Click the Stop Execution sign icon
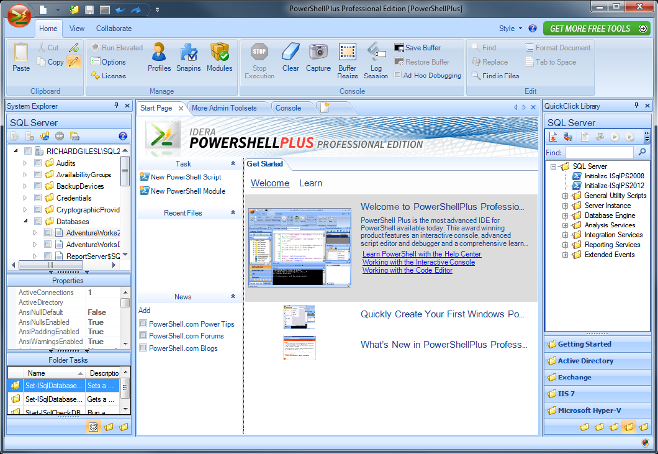Image resolution: width=658 pixels, height=454 pixels. 259,52
